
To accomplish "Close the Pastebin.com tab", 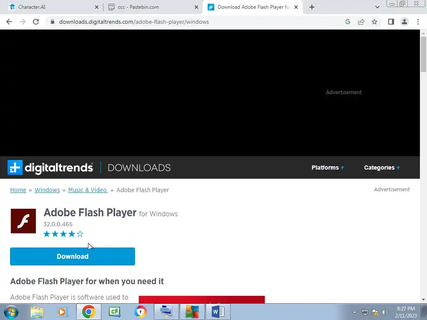I will click(x=196, y=7).
